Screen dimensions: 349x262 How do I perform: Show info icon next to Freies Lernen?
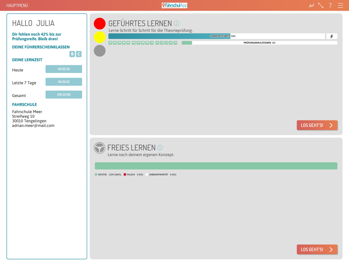coord(160,148)
